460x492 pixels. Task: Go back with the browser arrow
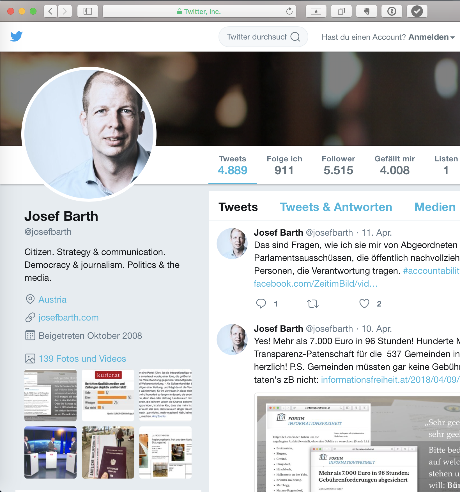coord(50,11)
